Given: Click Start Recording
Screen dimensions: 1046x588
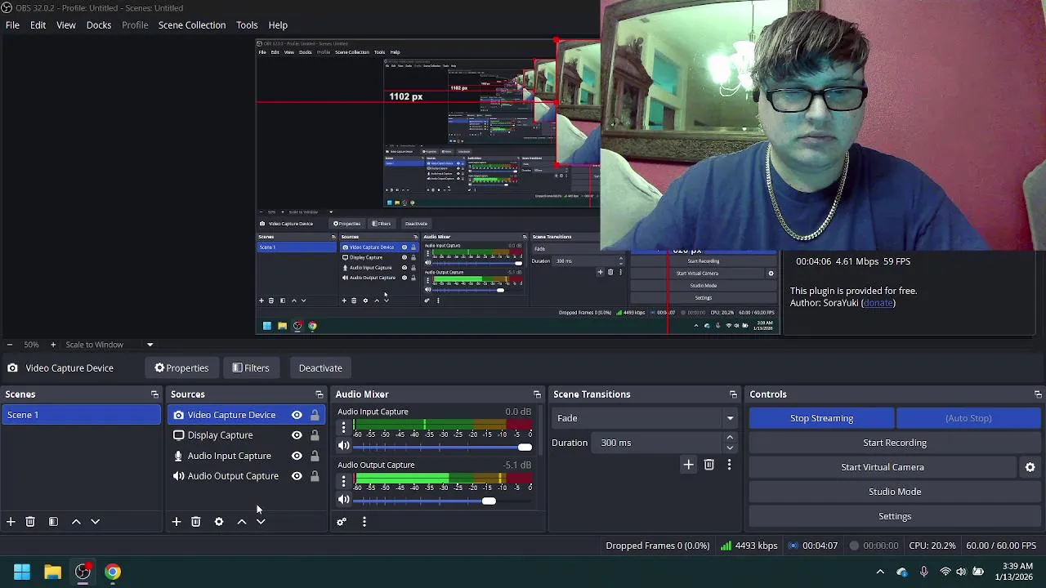Looking at the screenshot, I should pyautogui.click(x=895, y=443).
